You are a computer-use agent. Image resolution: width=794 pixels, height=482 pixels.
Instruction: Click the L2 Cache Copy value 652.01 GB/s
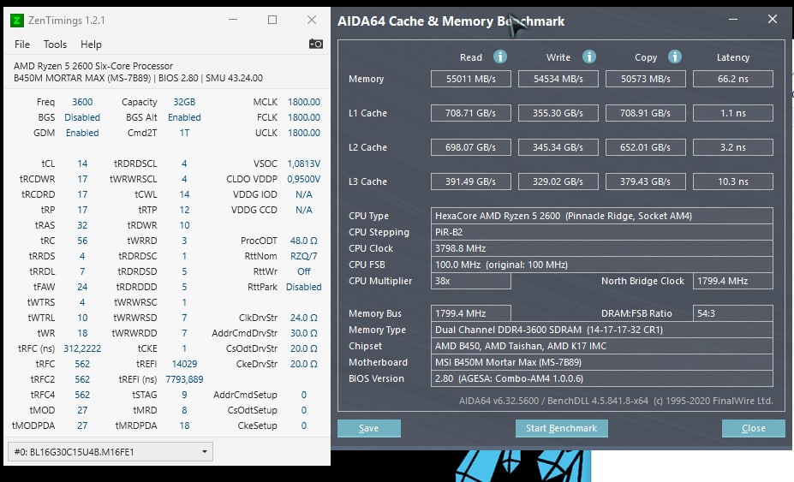pos(646,147)
